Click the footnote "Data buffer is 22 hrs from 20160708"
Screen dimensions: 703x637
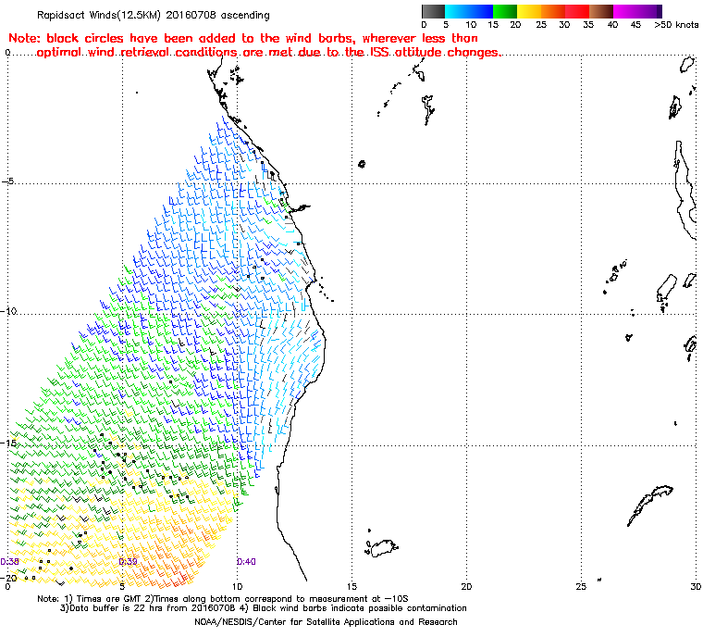[x=264, y=608]
